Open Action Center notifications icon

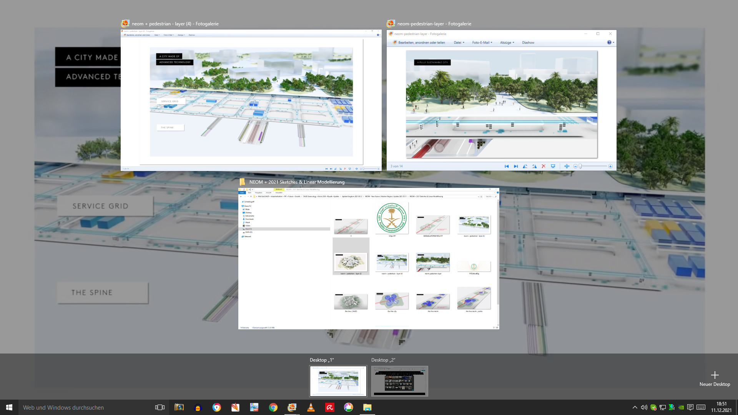pos(690,407)
